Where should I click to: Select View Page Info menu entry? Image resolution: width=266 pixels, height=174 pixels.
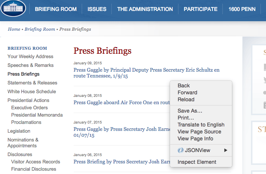195,139
